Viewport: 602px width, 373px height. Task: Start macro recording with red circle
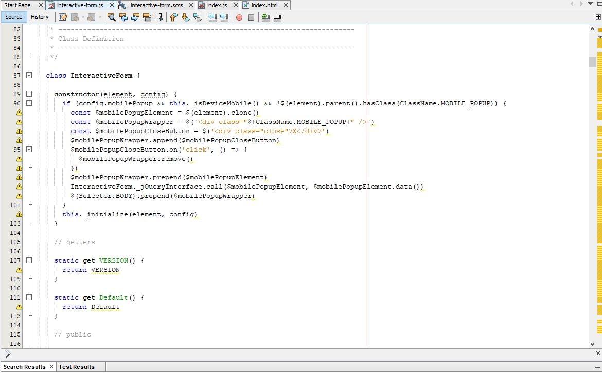pos(239,17)
